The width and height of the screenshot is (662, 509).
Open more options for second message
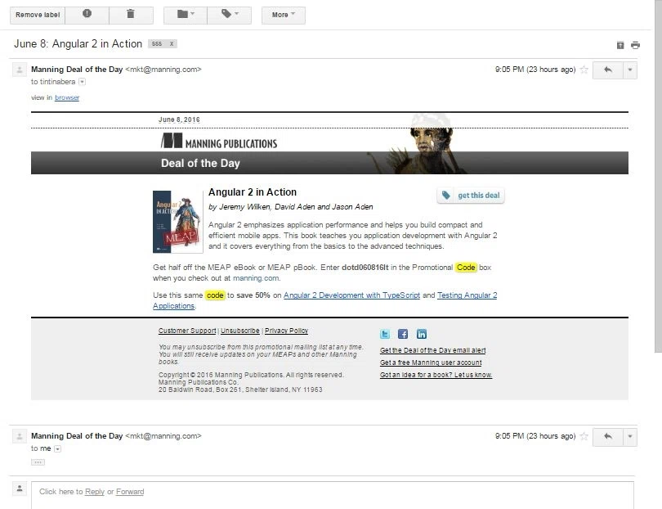coord(630,436)
